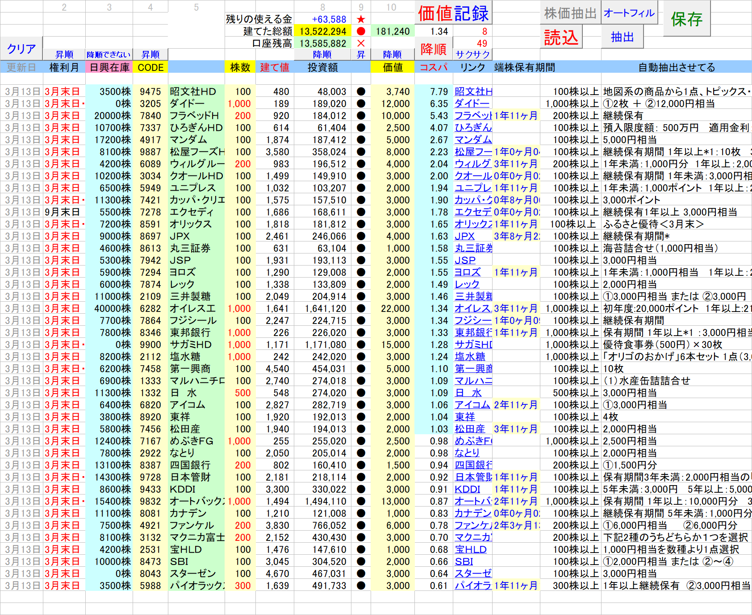Click the red star icon
752x615 pixels.
coord(361,19)
